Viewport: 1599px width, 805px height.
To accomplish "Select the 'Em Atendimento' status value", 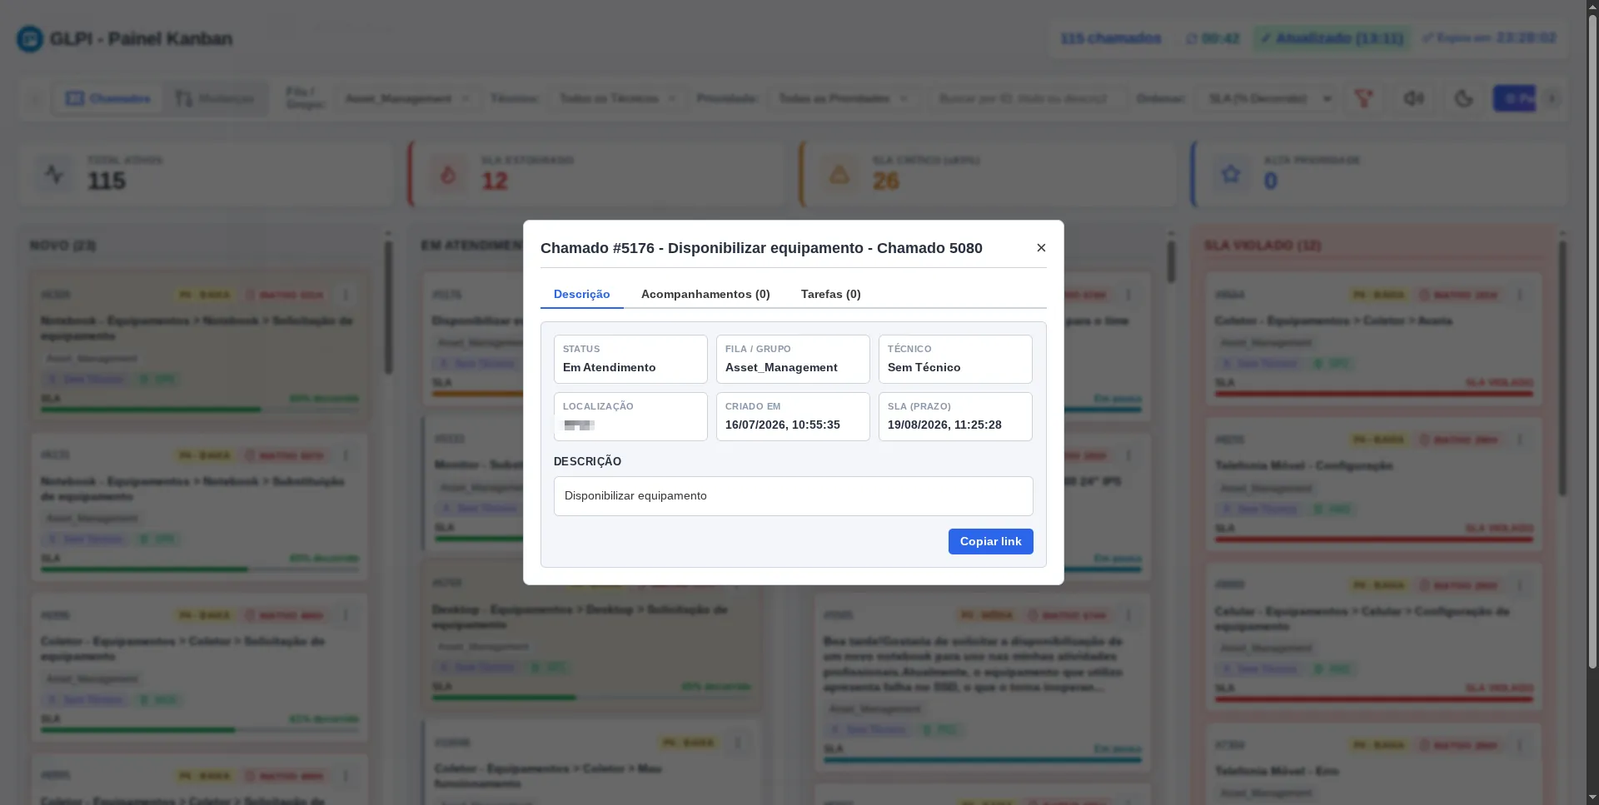I will [610, 367].
